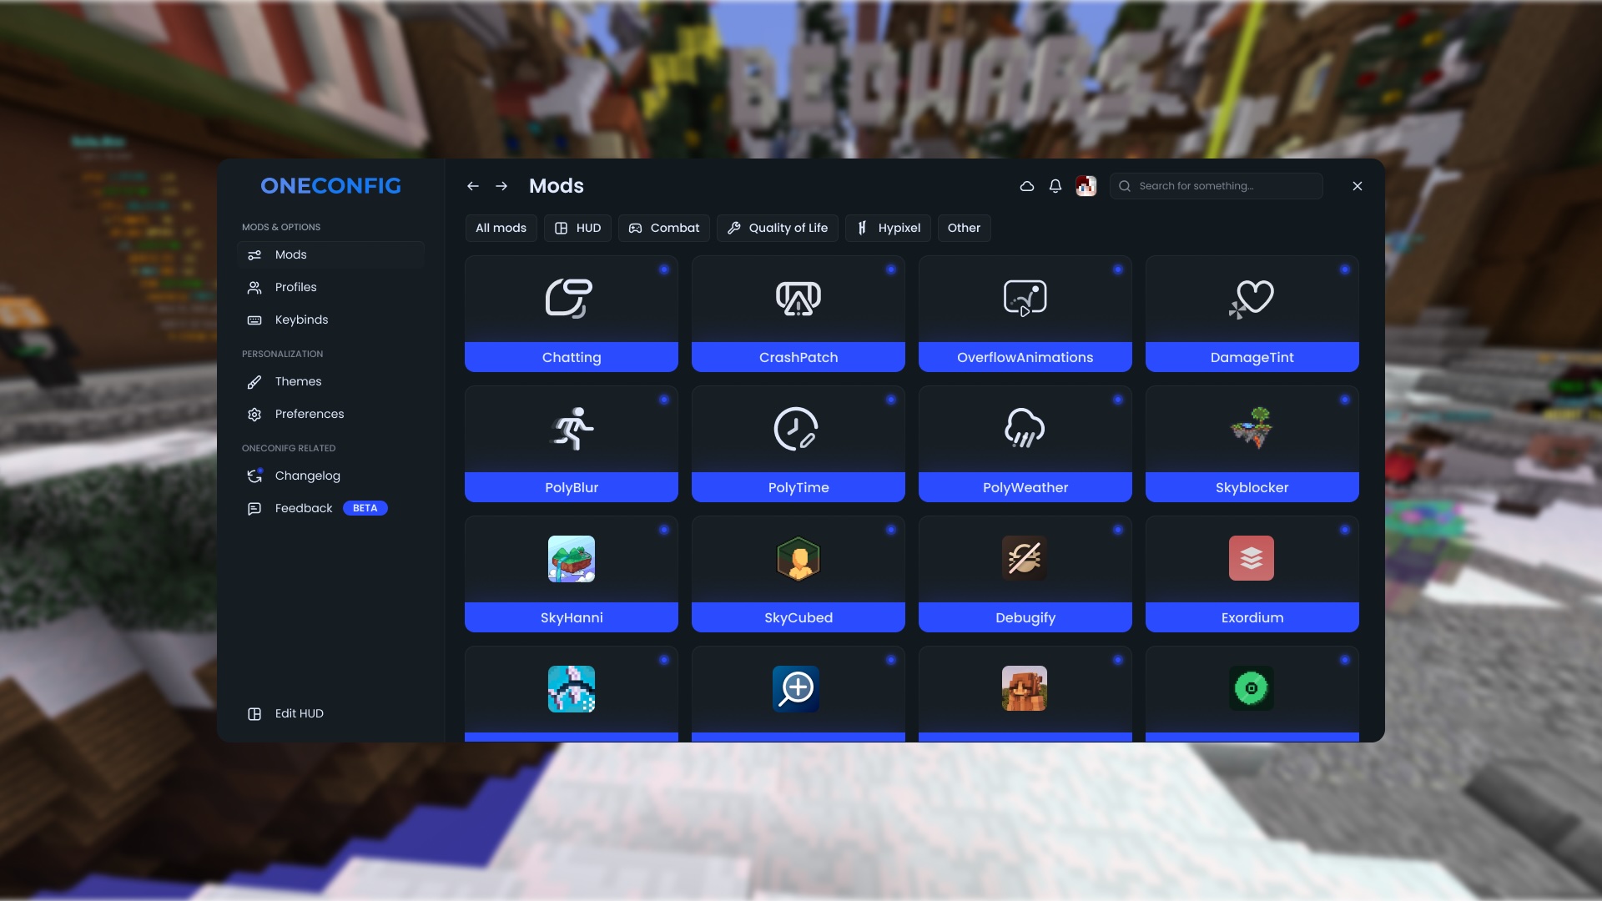
Task: Open the PolyTime clock icon
Action: pyautogui.click(x=796, y=429)
